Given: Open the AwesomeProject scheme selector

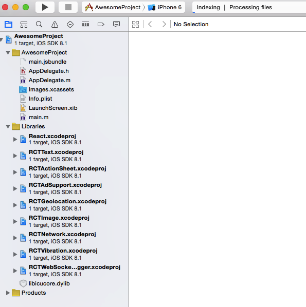Looking at the screenshot, I should click(x=113, y=7).
